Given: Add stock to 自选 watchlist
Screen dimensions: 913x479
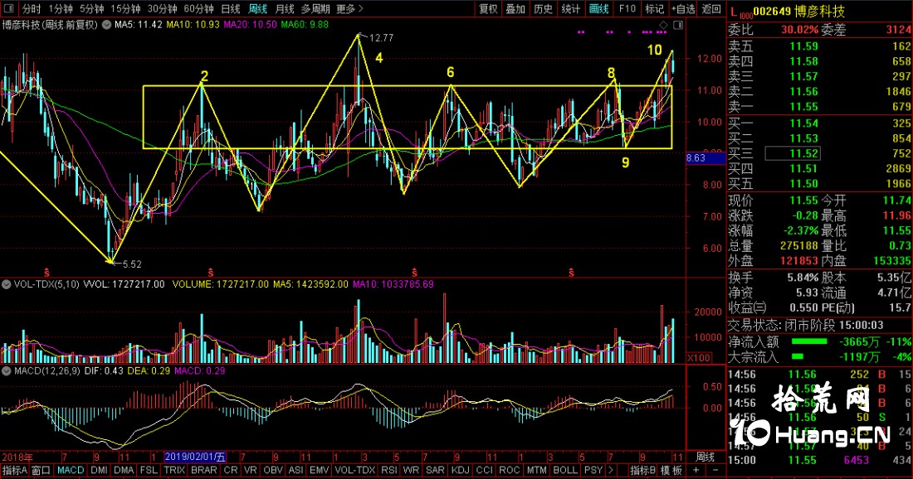Looking at the screenshot, I should (683, 9).
